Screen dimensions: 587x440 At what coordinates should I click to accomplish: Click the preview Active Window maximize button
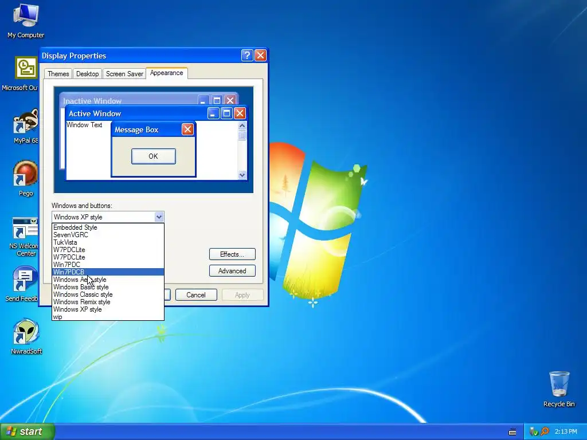pyautogui.click(x=226, y=113)
